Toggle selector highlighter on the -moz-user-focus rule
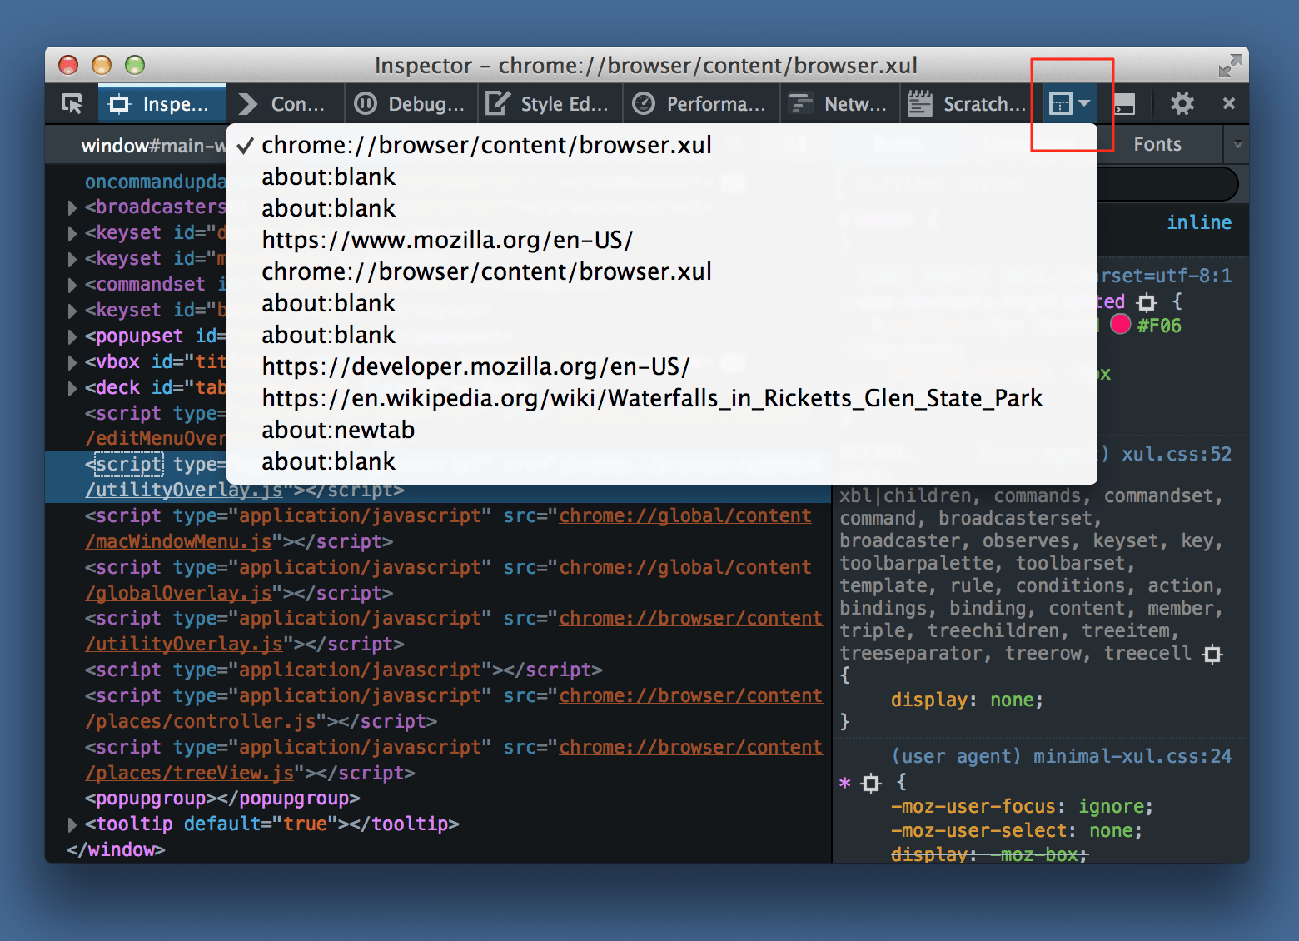The image size is (1299, 941). pyautogui.click(x=870, y=783)
